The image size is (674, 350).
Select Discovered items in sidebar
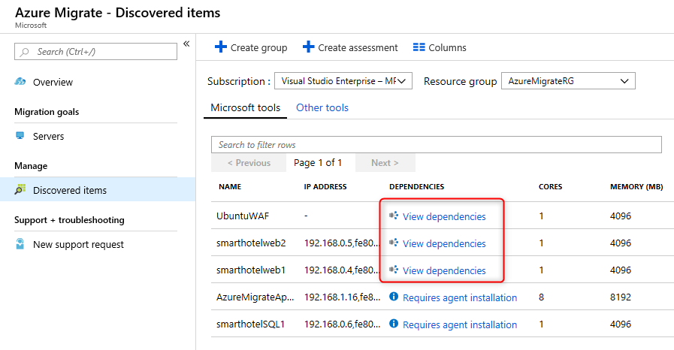coord(98,190)
